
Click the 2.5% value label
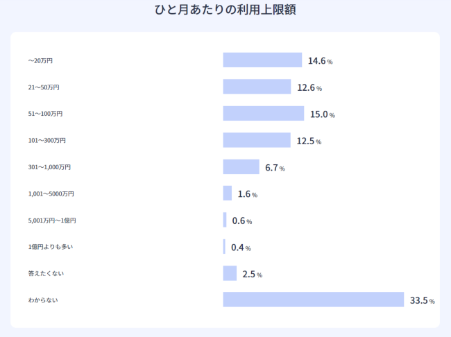[252, 275]
